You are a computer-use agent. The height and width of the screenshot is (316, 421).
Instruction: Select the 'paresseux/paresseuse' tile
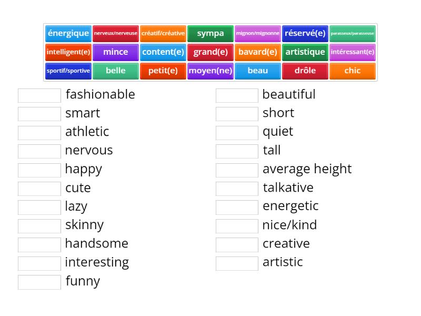pyautogui.click(x=353, y=34)
